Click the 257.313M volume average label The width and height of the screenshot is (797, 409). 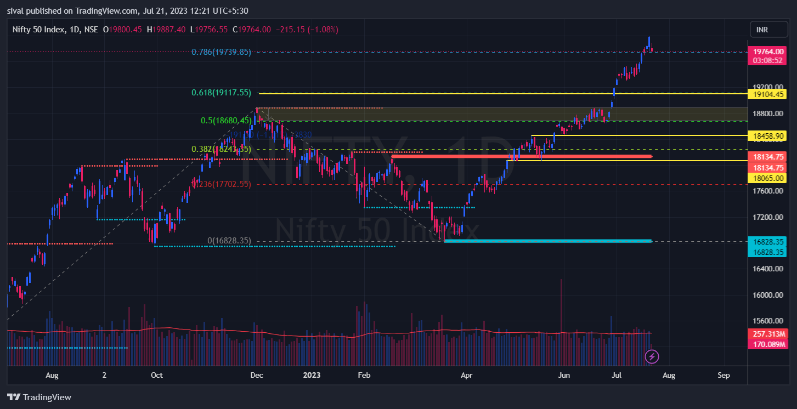tap(767, 334)
